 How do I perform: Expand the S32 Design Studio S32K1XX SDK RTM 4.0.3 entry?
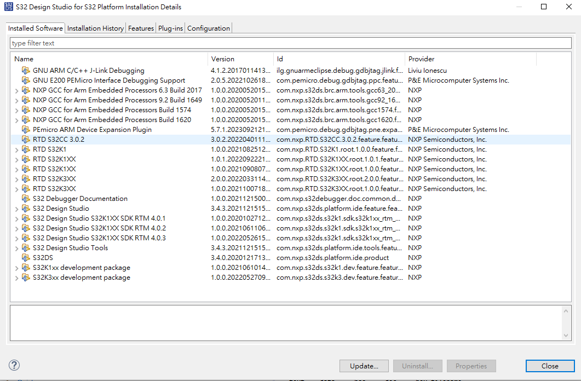click(x=16, y=238)
